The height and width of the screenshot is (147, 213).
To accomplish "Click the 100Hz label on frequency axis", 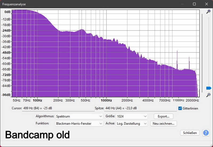I will pyautogui.click(x=38, y=100).
